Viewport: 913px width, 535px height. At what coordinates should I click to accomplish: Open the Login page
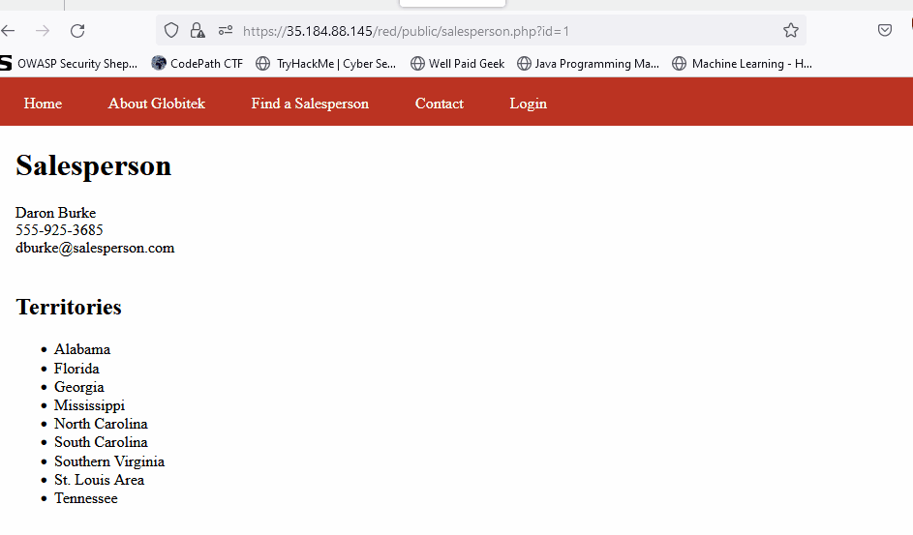pos(528,104)
